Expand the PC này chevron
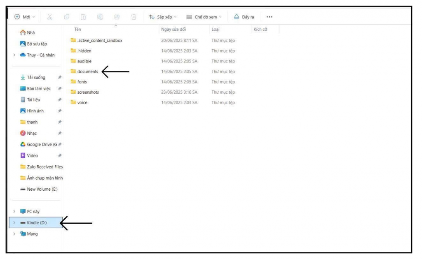422x259 pixels. click(14, 211)
